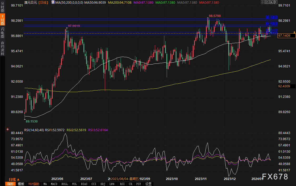
Task: Click the MA indicator chart icon
Action: (53, 2)
